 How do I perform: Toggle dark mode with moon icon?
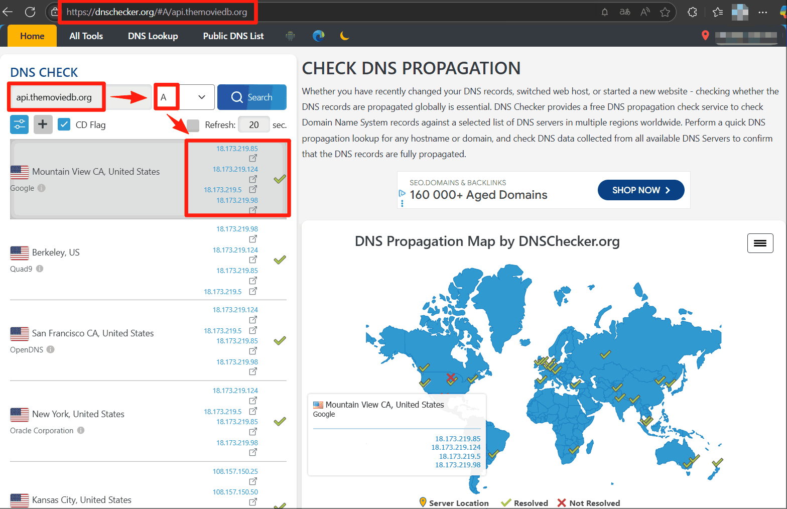344,36
